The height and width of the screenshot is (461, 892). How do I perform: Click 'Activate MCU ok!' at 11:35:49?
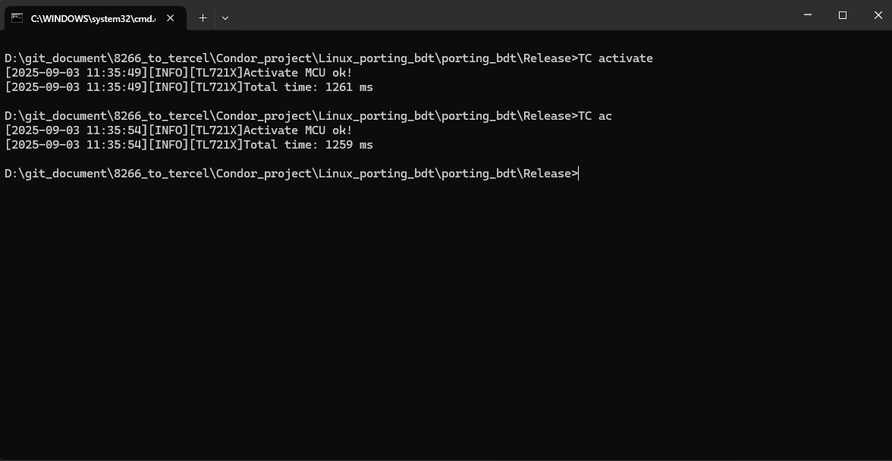pyautogui.click(x=298, y=73)
